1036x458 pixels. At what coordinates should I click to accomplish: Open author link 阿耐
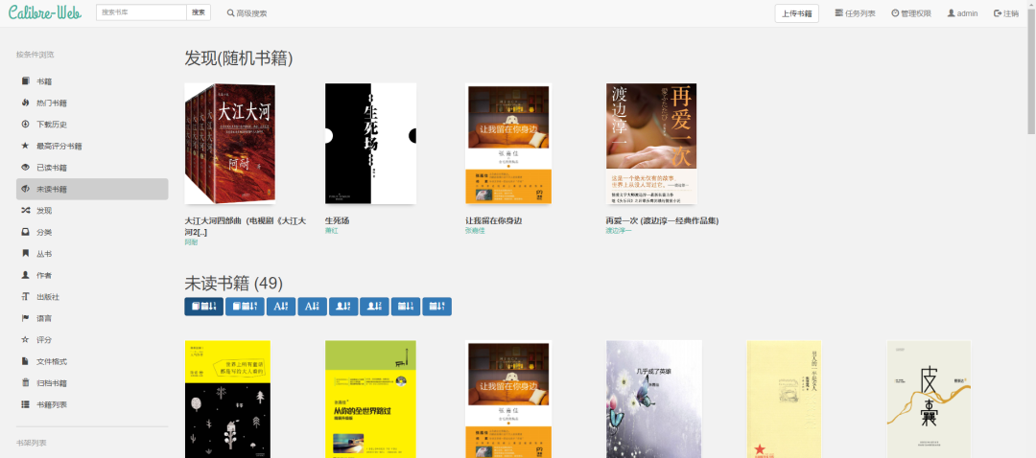(x=191, y=242)
